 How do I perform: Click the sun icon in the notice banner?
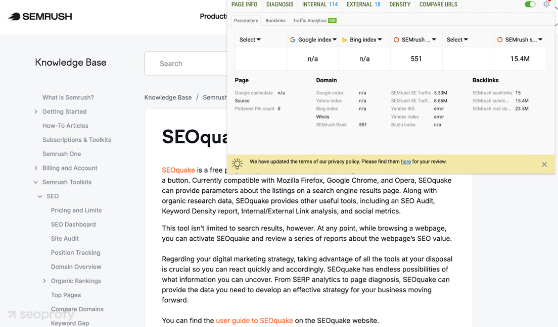point(237,163)
